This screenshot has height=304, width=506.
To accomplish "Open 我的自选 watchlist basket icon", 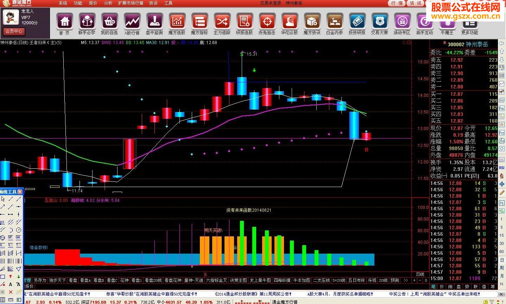I will pos(109,21).
